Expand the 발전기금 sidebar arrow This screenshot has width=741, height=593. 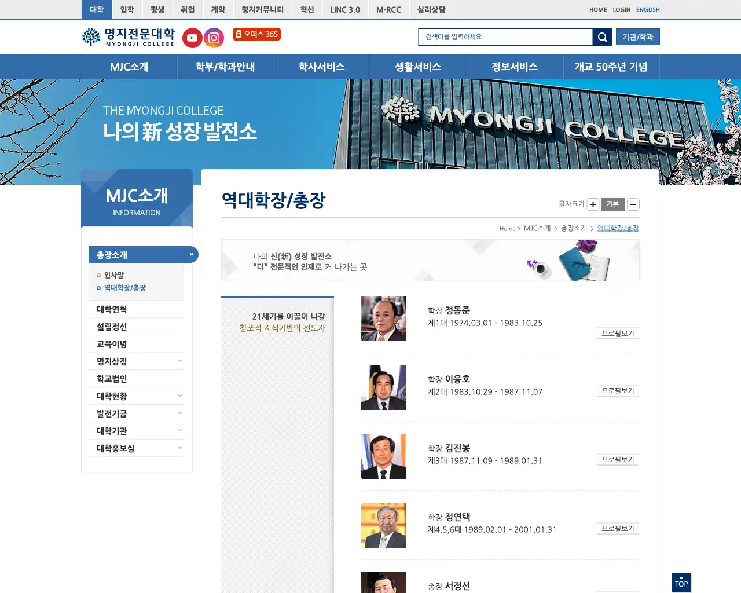tap(180, 413)
